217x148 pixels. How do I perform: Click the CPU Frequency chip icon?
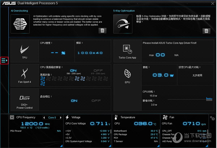(x=12, y=117)
